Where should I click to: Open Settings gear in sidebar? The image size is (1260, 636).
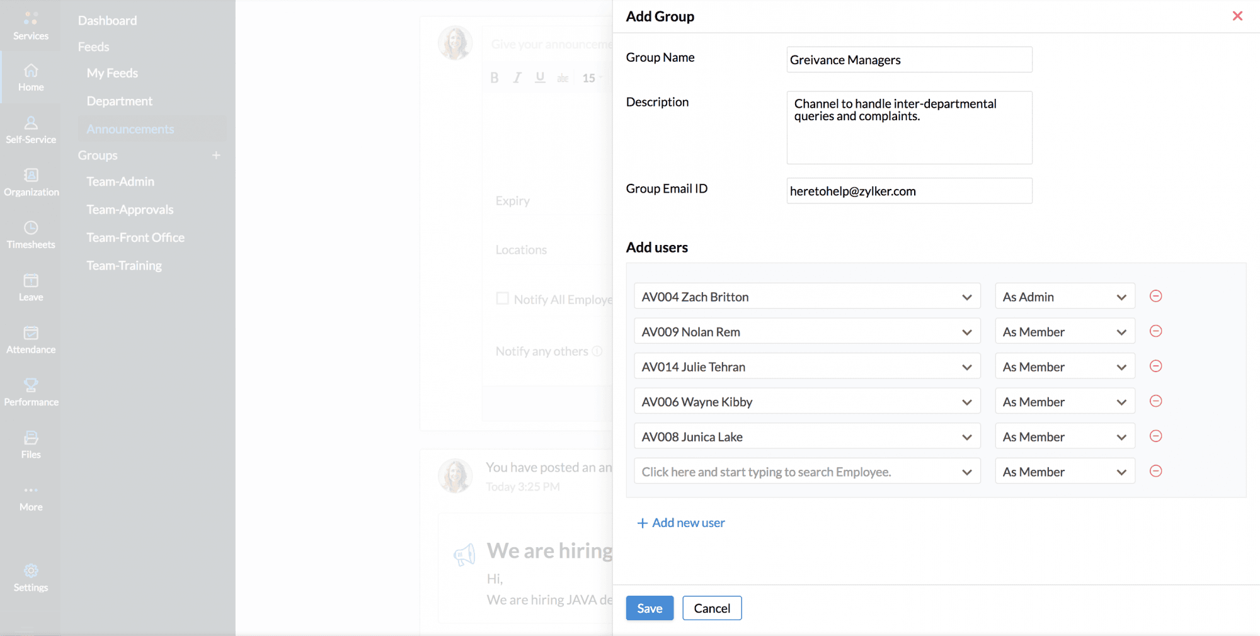point(31,578)
